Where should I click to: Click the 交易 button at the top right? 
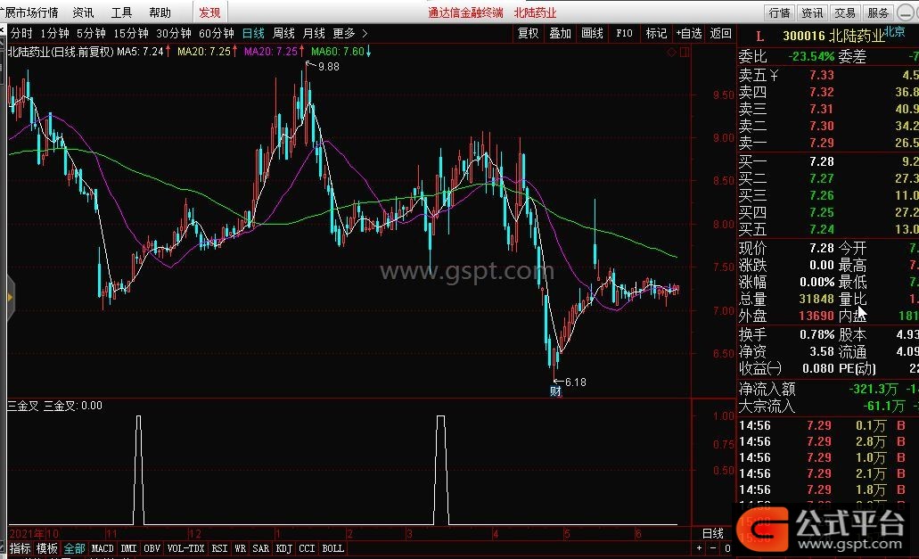click(x=845, y=12)
